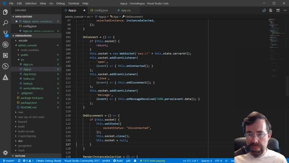Viewport: 289px width, 163px height.
Task: Open the File menu
Action: point(11,3)
